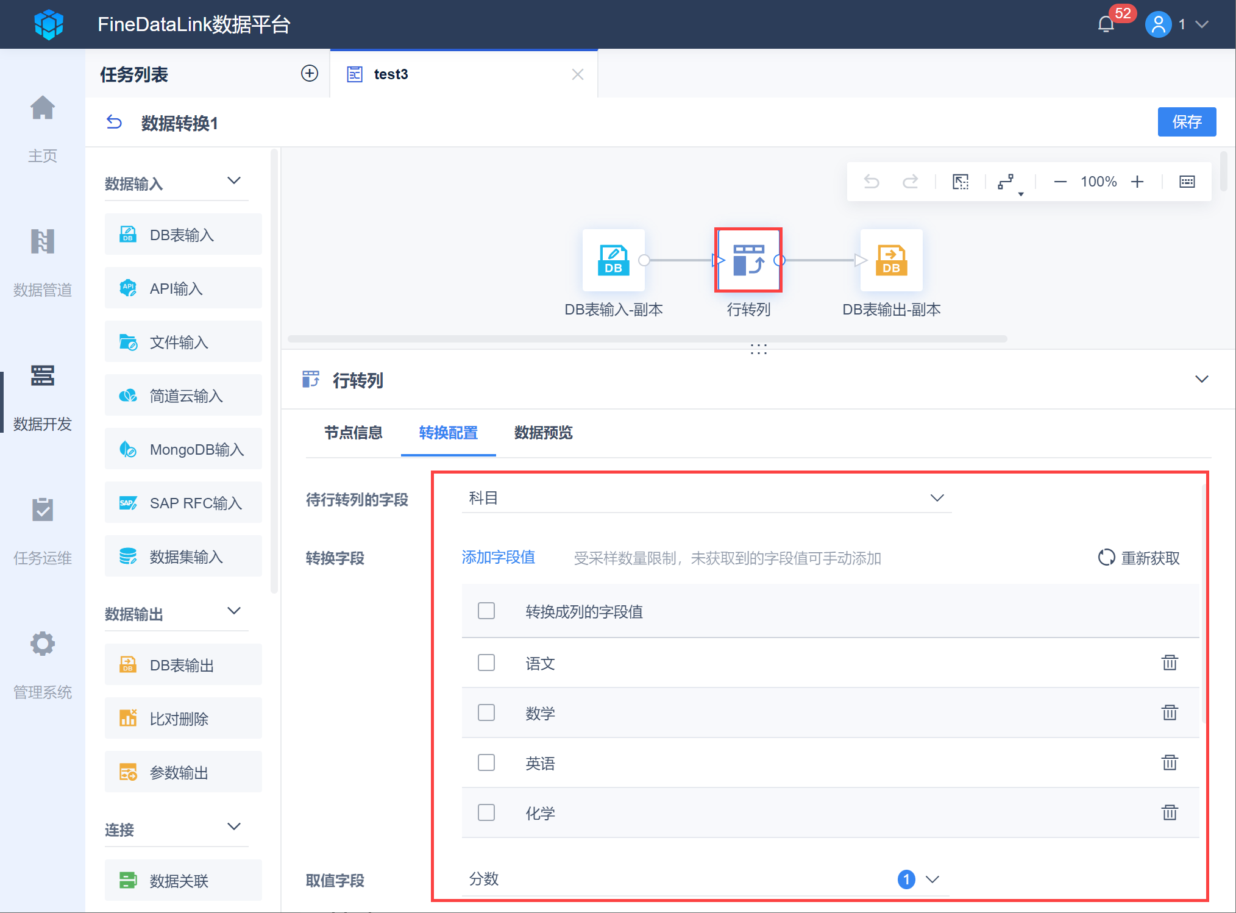Switch to the 数据预览 tab
Image resolution: width=1236 pixels, height=913 pixels.
(543, 433)
